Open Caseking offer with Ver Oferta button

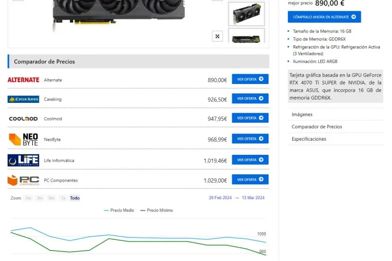[250, 99]
